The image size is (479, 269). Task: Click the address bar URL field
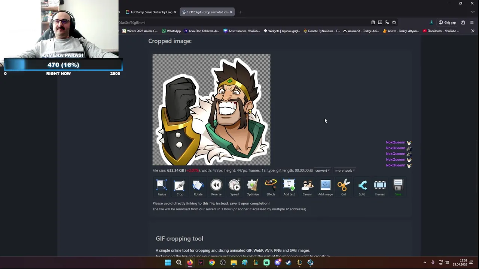tap(243, 22)
